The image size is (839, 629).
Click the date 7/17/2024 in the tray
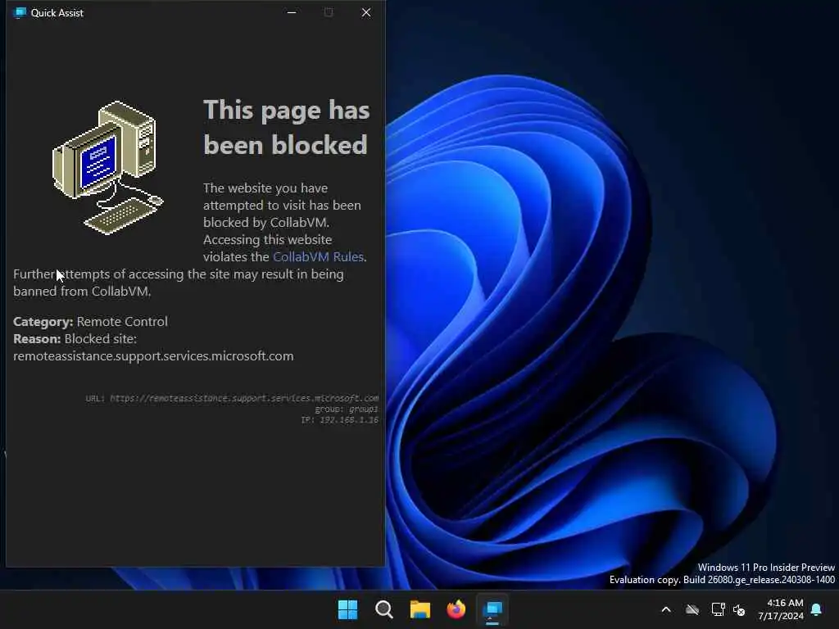coord(781,616)
